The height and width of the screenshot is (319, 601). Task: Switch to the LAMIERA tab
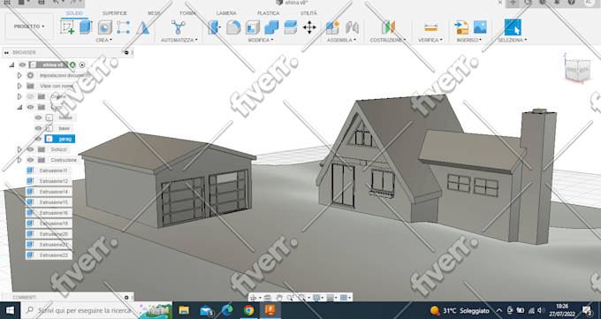click(x=226, y=13)
